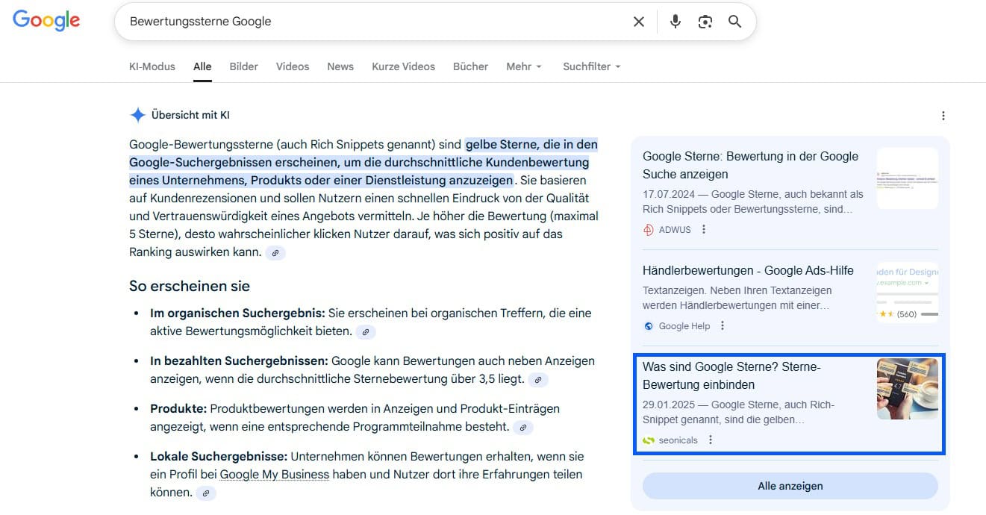Click the citation link icon after the Ranking sentence
Image resolution: width=986 pixels, height=515 pixels.
click(x=275, y=253)
